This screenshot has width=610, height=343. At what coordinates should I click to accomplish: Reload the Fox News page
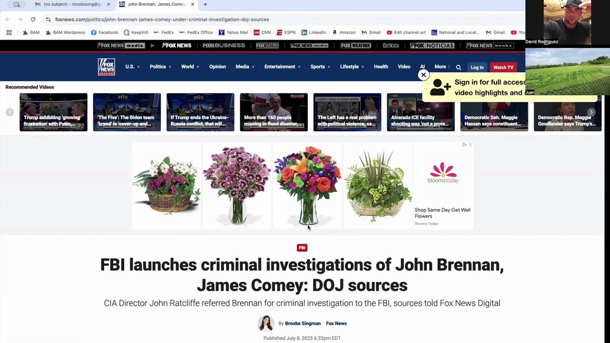coord(33,19)
